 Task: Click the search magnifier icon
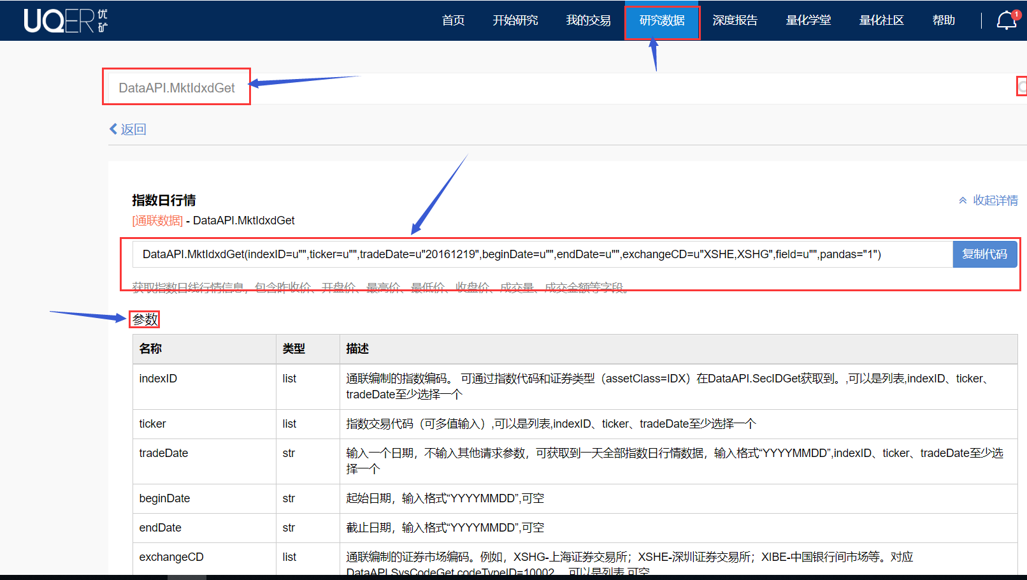[x=1022, y=86]
